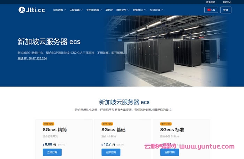
Task: Expand the 立即选购 dropdown menu
Action: 59,10
